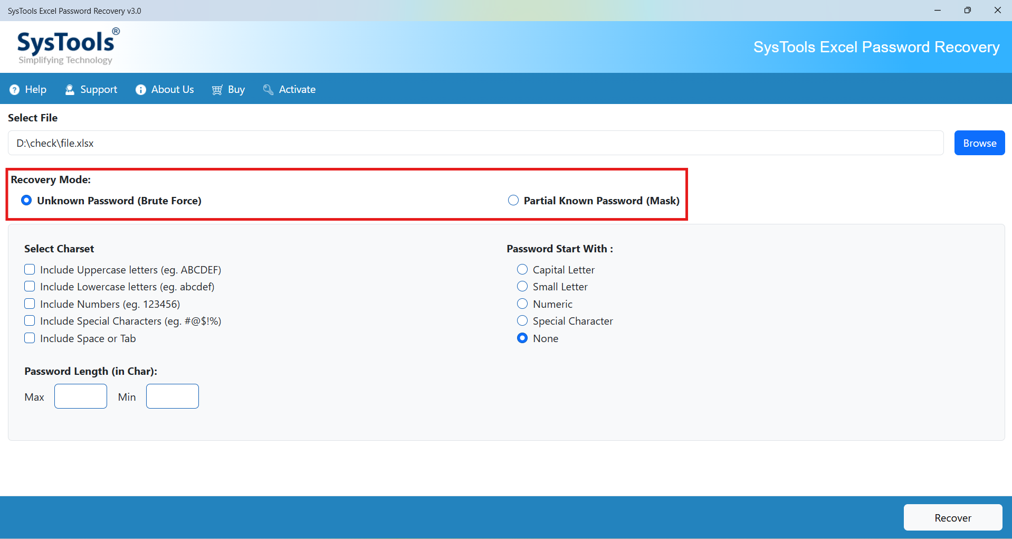The image size is (1012, 539).
Task: Click the About Us info icon
Action: pyautogui.click(x=141, y=90)
